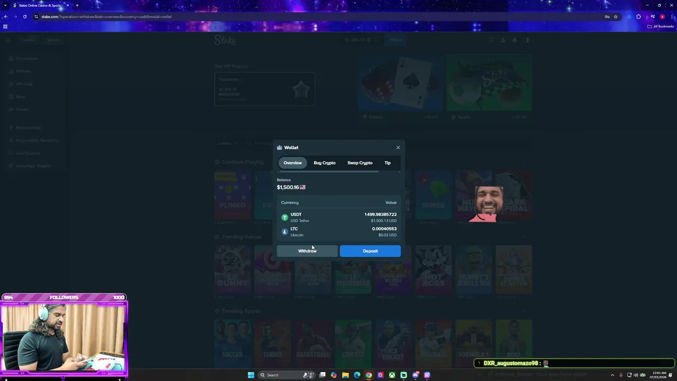This screenshot has height=381, width=677.
Task: Open the Windows Start menu
Action: click(251, 375)
